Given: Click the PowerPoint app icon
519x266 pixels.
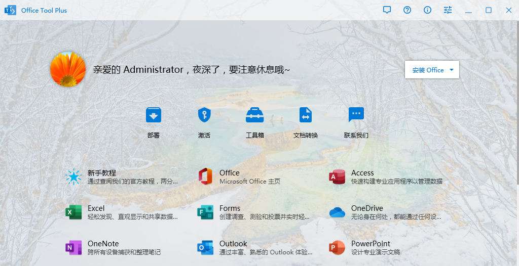Looking at the screenshot, I should pos(337,247).
